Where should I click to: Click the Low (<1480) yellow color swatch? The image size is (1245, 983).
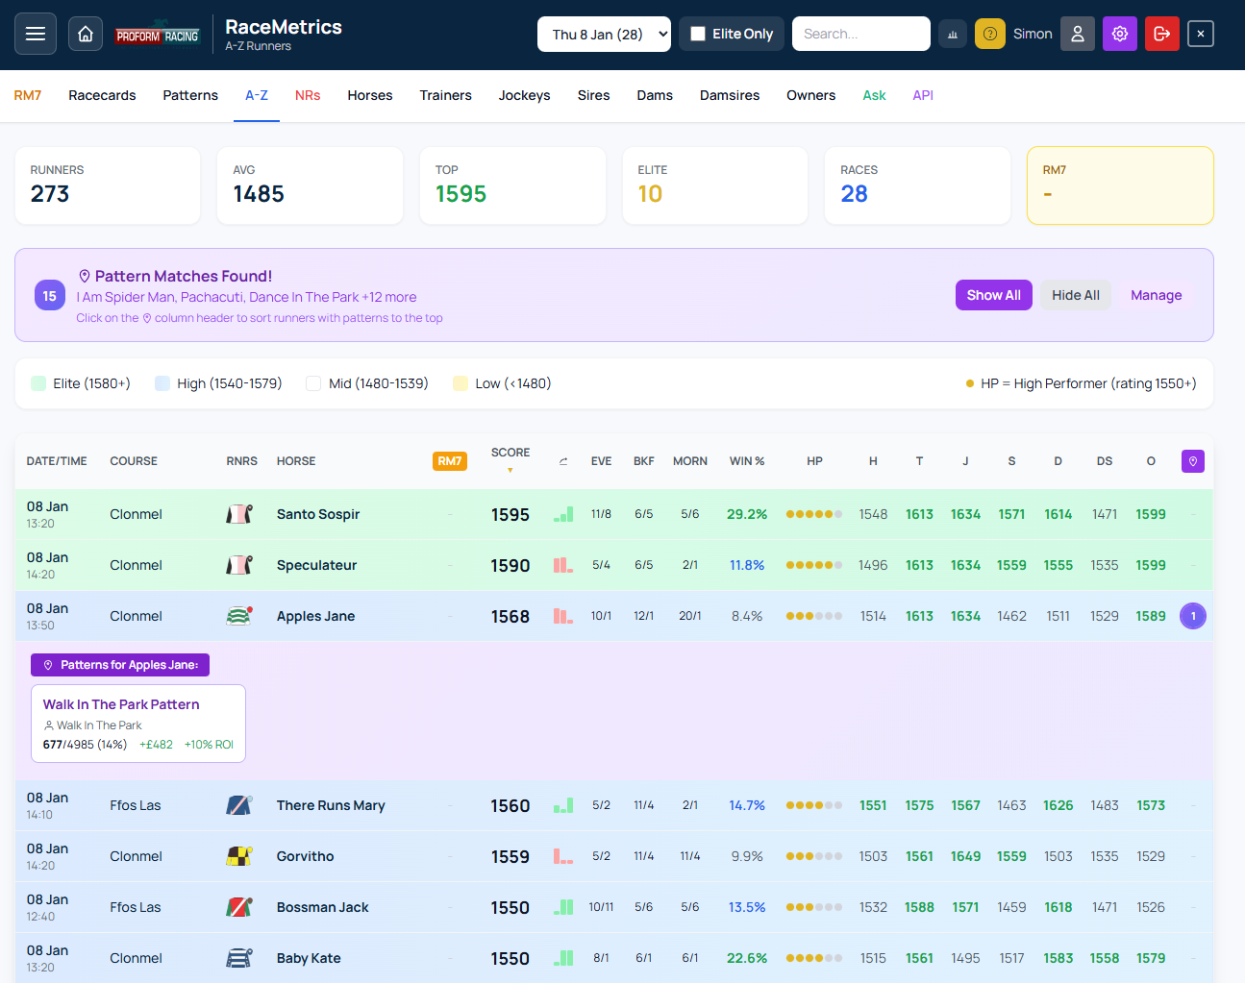(x=461, y=383)
